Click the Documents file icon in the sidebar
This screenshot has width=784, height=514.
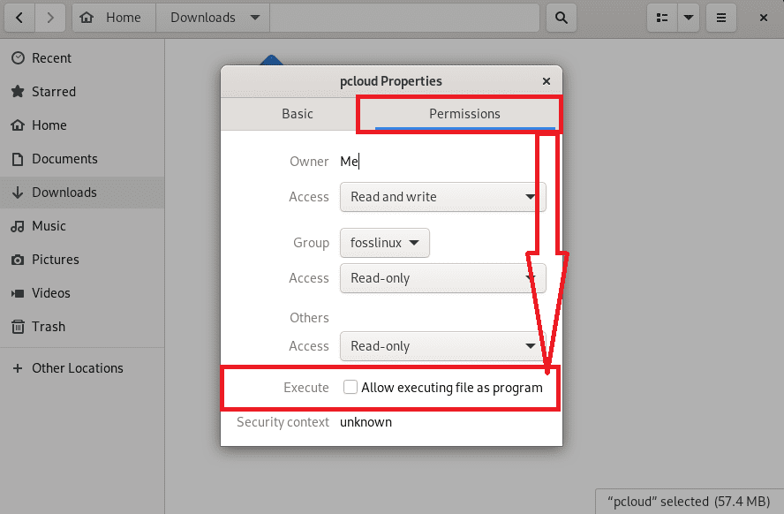click(x=18, y=159)
